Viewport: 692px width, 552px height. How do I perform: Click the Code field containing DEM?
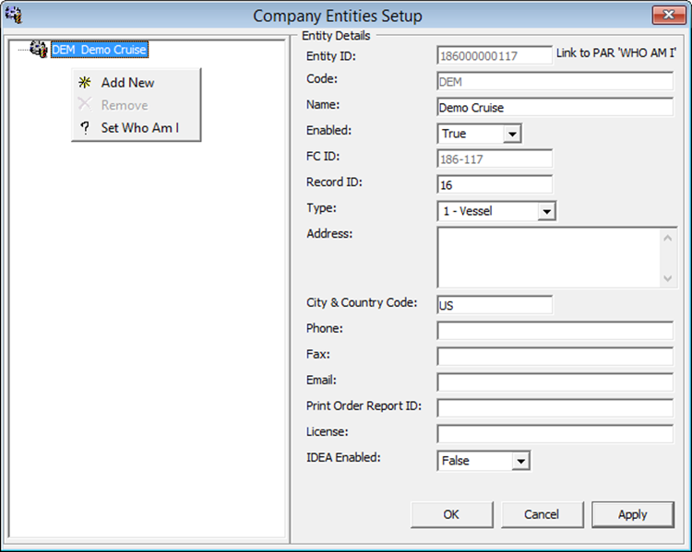pos(555,82)
